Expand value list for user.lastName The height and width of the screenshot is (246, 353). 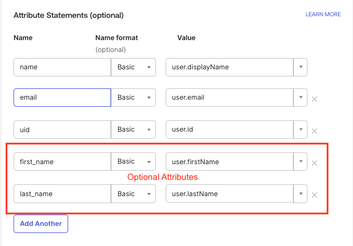[300, 194]
